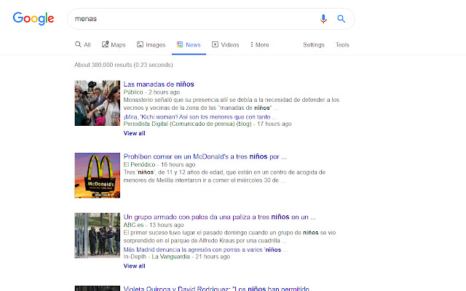Screen dimensions: 466x291
Task: Open the Videos tab
Action: (225, 44)
